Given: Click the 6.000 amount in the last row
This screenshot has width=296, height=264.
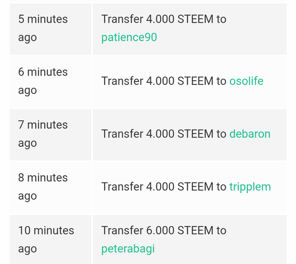Looking at the screenshot, I should (x=160, y=231).
